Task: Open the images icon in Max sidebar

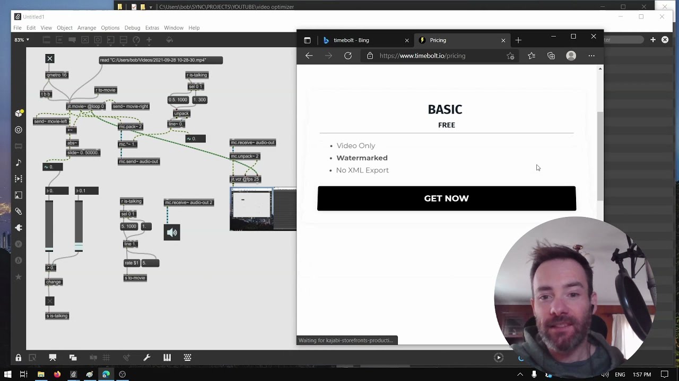Action: (x=19, y=195)
